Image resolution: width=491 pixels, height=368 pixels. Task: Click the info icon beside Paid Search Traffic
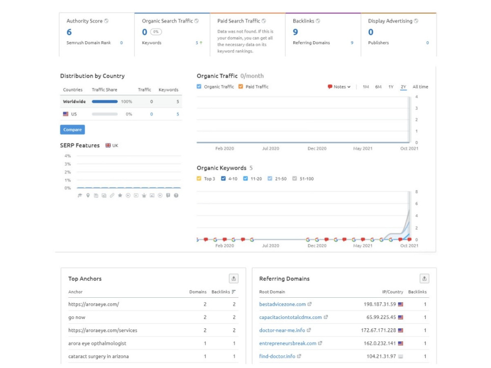coord(264,21)
